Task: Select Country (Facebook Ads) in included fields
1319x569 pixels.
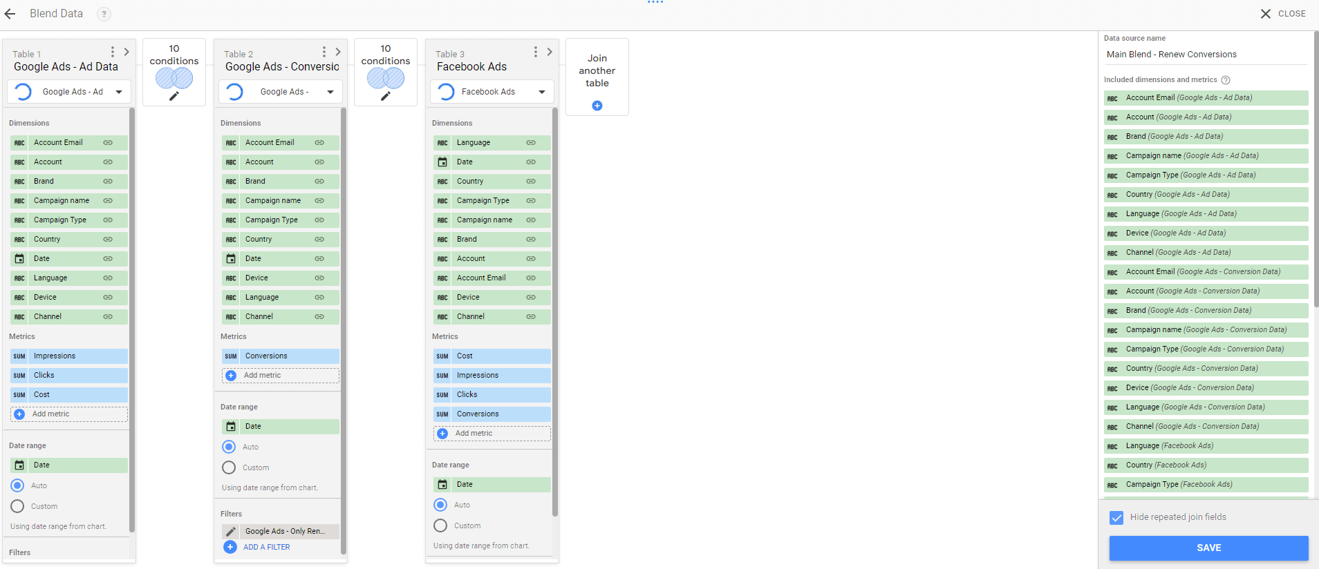Action: coord(1206,465)
